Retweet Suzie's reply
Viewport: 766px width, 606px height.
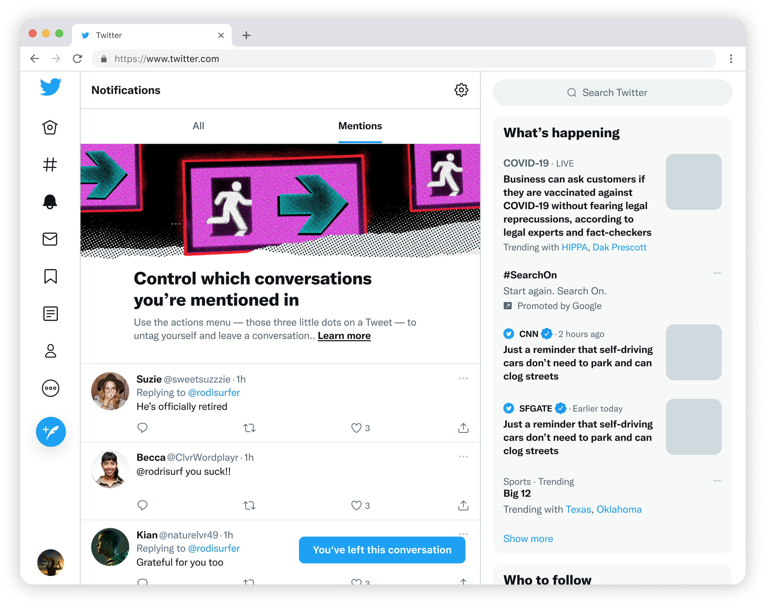point(249,428)
